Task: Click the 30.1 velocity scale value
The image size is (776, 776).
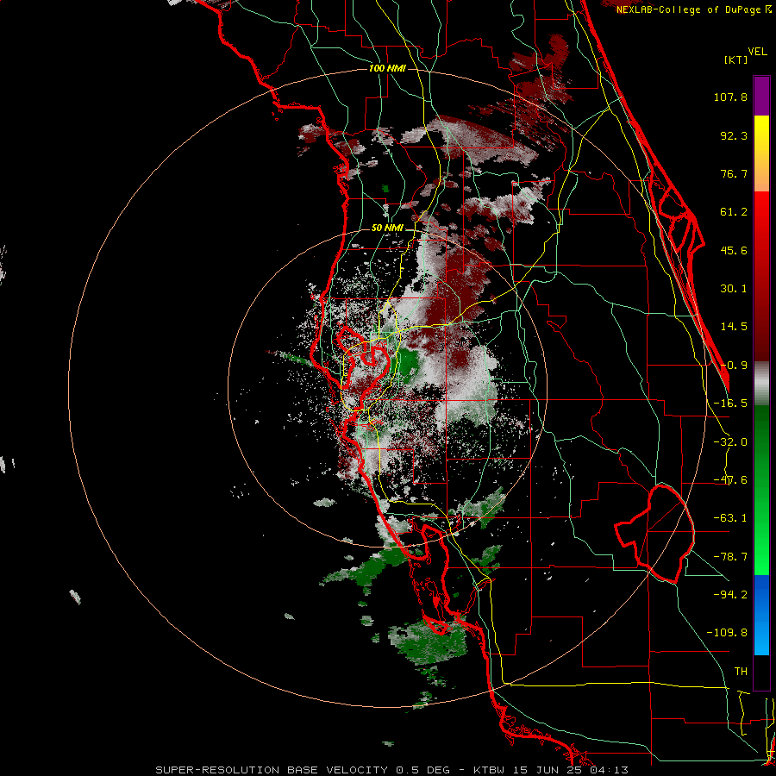Action: click(734, 289)
